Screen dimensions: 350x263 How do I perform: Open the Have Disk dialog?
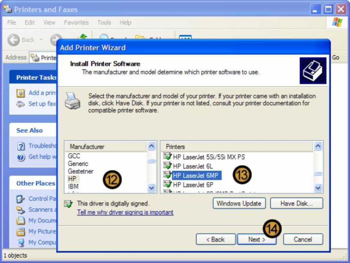(296, 203)
